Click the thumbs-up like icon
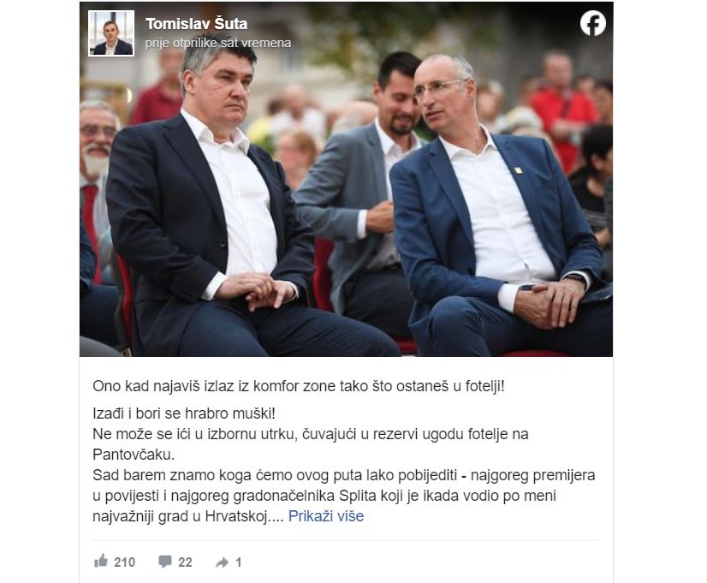 pyautogui.click(x=101, y=561)
